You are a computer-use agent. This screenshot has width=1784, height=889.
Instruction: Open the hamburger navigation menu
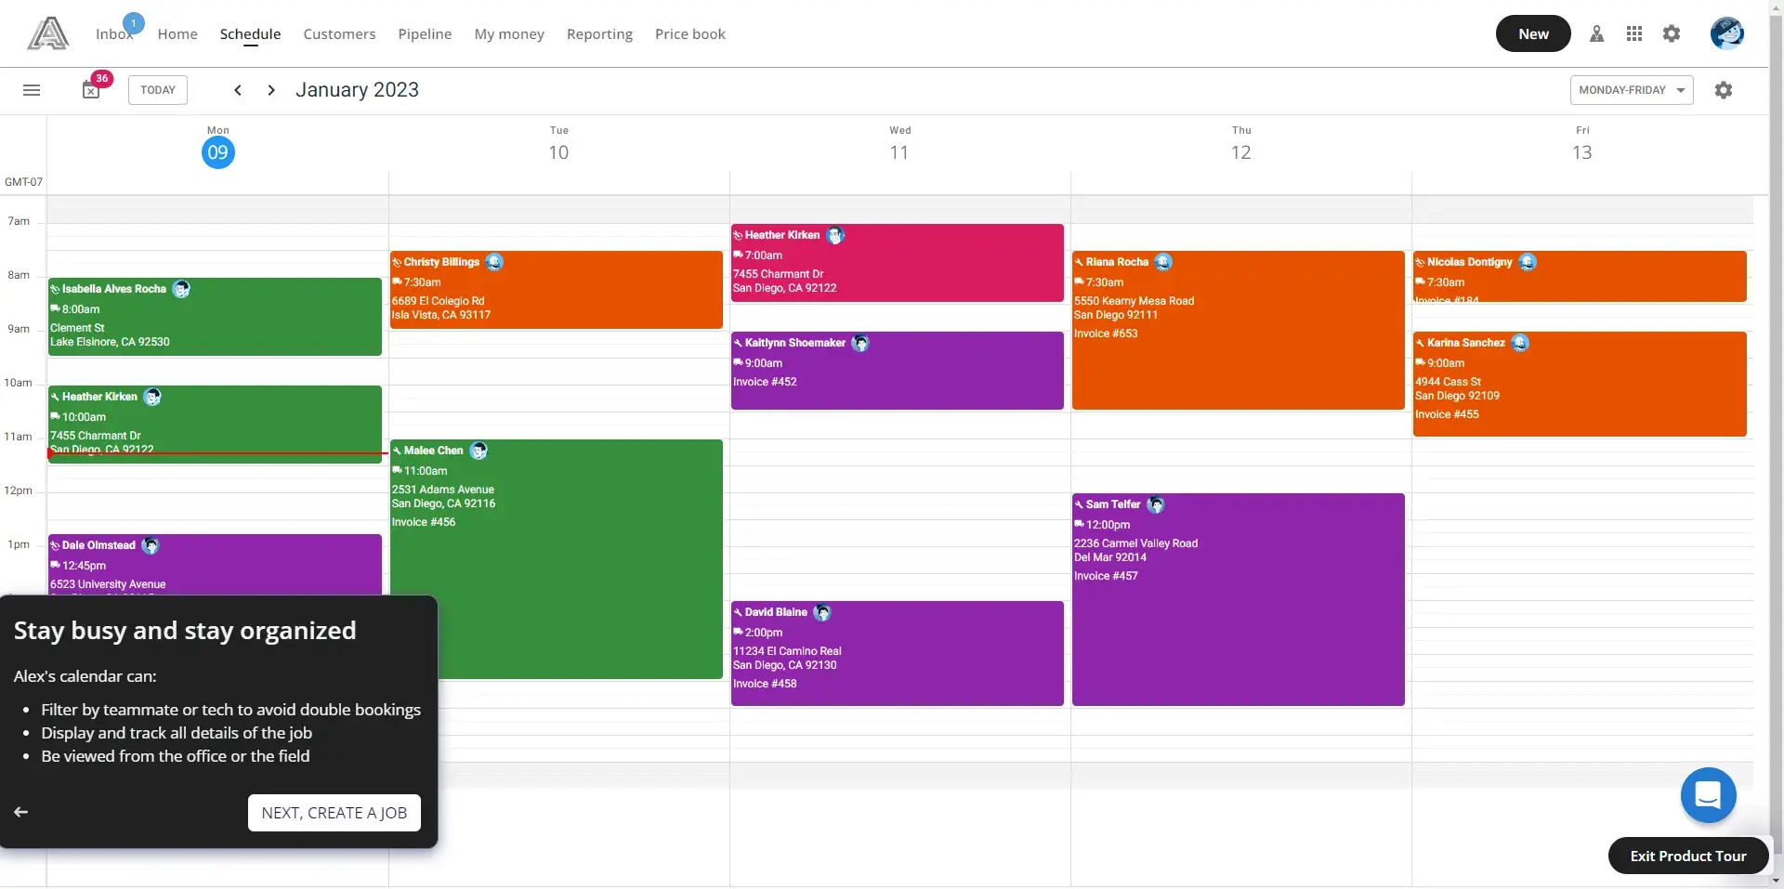31,89
